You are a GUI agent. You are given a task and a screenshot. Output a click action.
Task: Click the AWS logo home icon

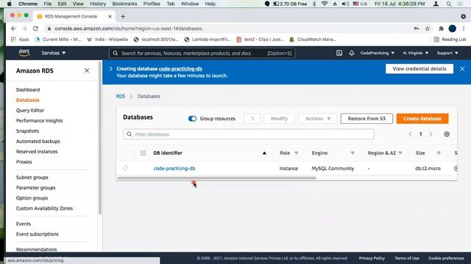tap(24, 53)
